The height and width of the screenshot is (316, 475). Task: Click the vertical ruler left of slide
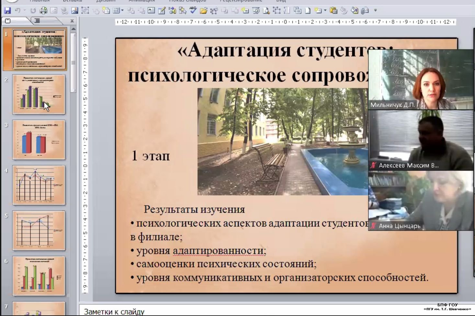85,166
